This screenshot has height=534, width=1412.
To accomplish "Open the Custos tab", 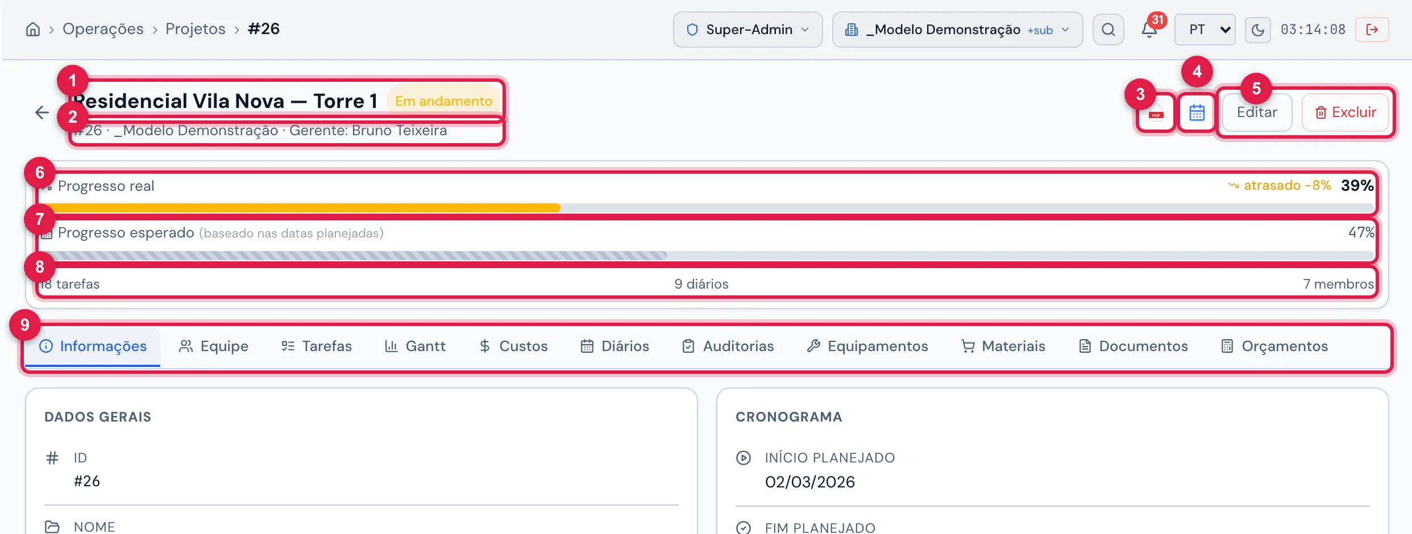I will [x=513, y=346].
